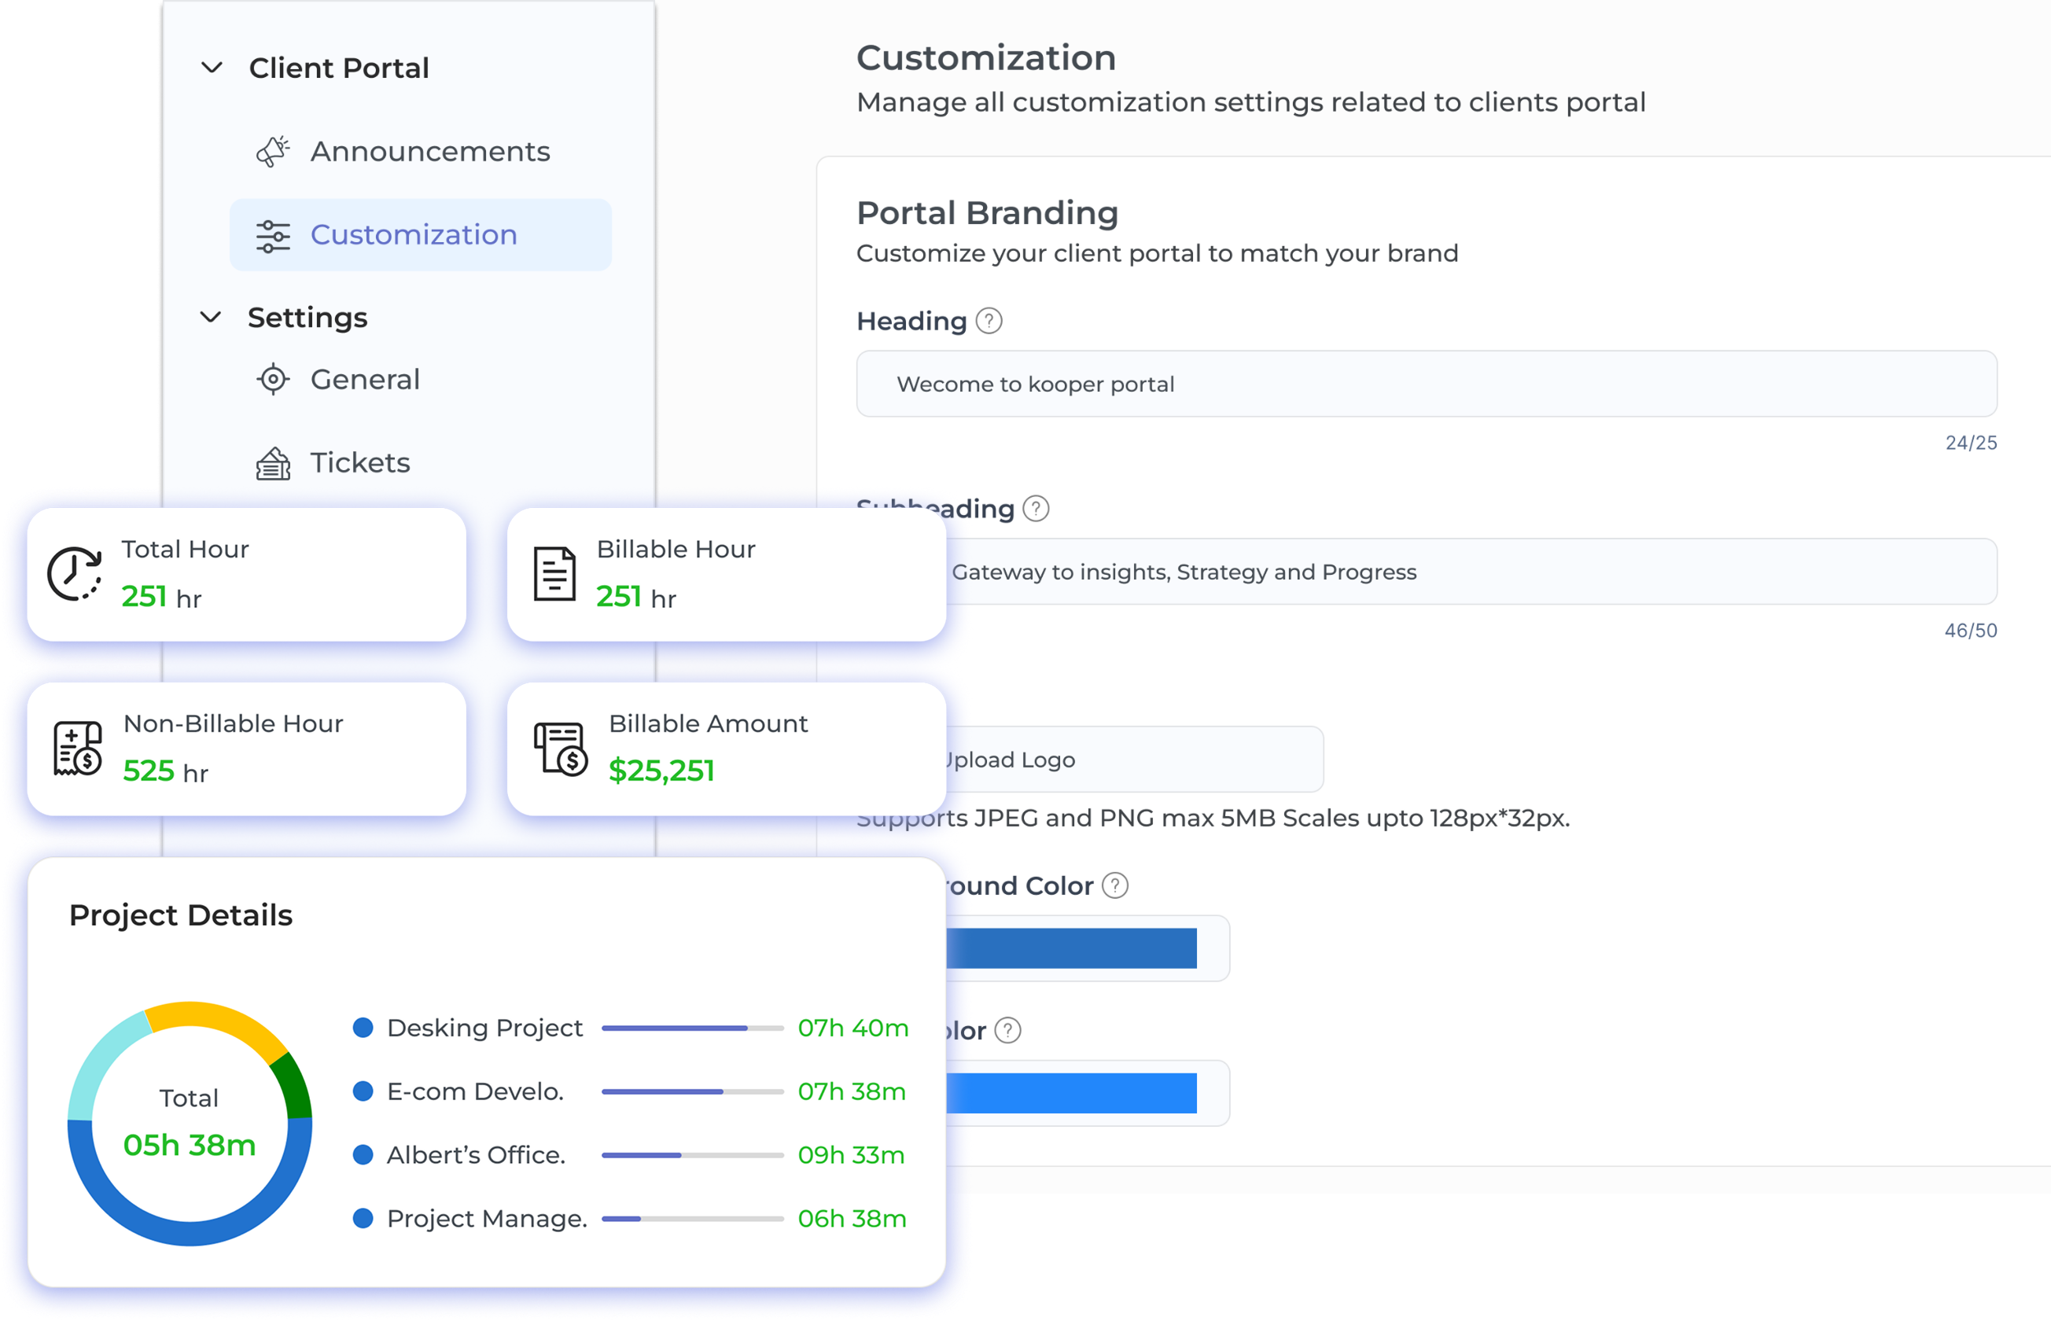2051x1321 pixels.
Task: Click the Announcements megaphone icon
Action: coord(273,152)
